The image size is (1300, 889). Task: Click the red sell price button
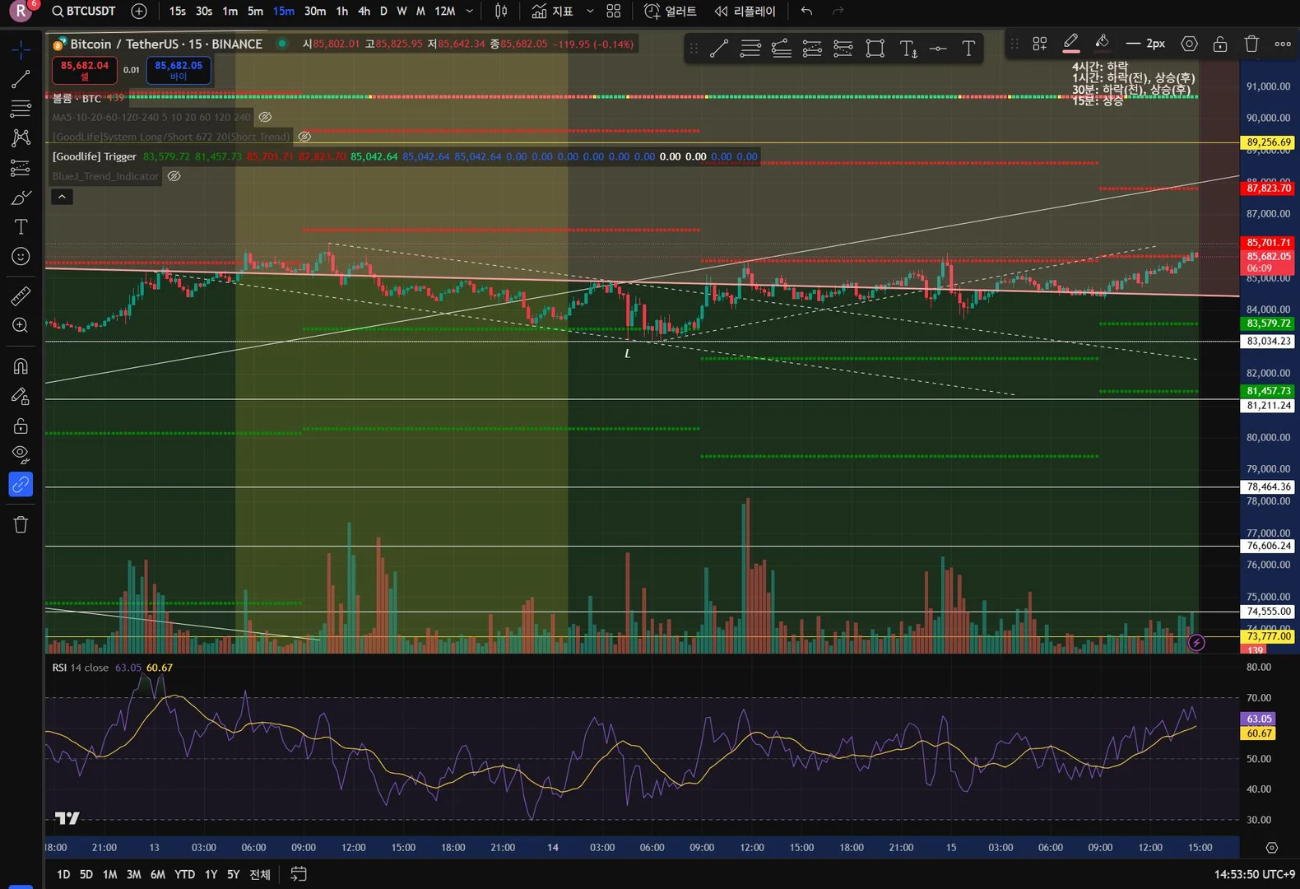(84, 70)
